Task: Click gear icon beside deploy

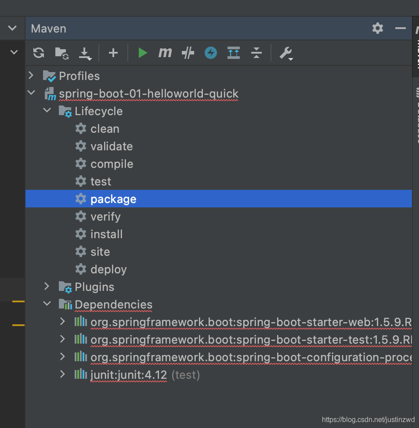Action: (81, 269)
